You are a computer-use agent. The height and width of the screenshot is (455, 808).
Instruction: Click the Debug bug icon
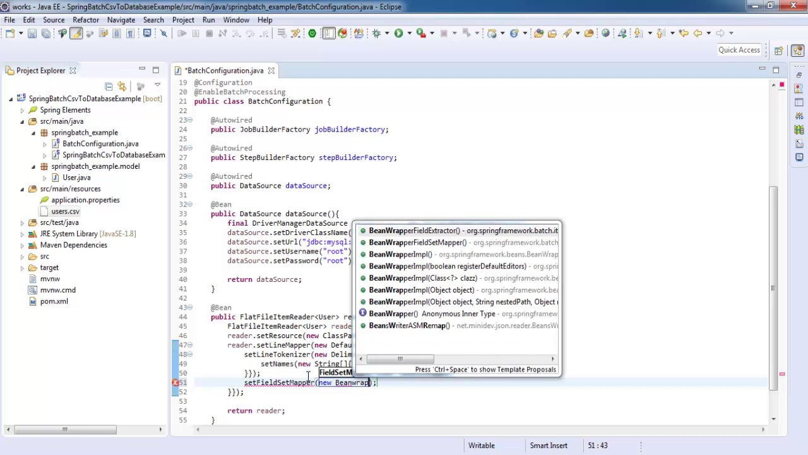[x=376, y=33]
